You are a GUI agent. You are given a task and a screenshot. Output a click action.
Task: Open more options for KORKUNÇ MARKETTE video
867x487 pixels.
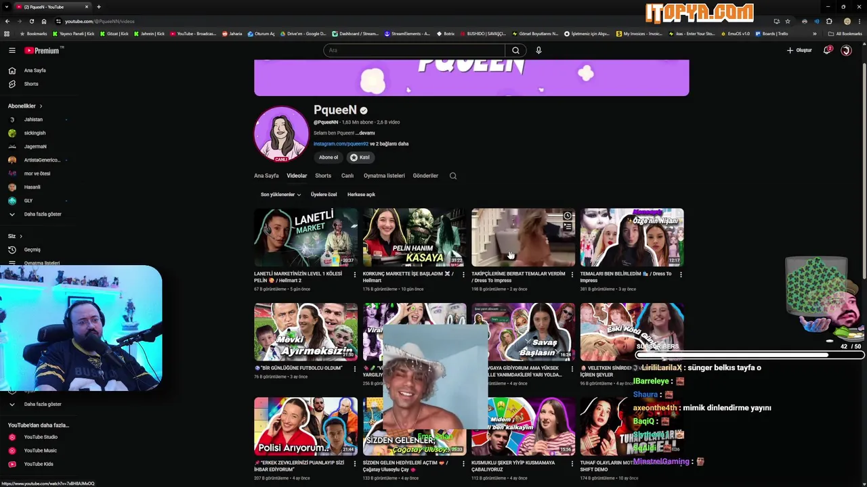click(x=463, y=275)
